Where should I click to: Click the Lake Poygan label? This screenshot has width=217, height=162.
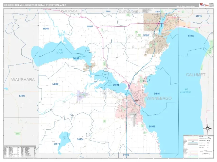point(60,51)
